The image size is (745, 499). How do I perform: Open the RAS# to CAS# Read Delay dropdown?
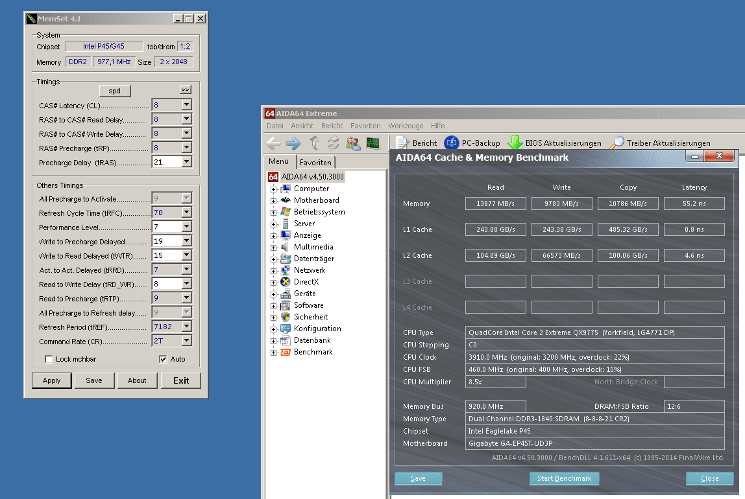click(x=187, y=119)
